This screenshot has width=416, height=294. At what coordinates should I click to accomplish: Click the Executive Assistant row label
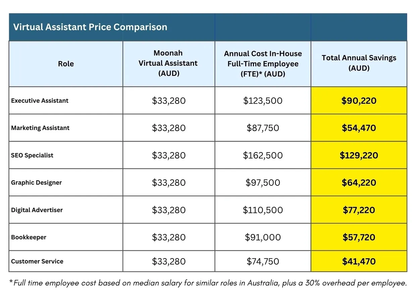click(40, 101)
